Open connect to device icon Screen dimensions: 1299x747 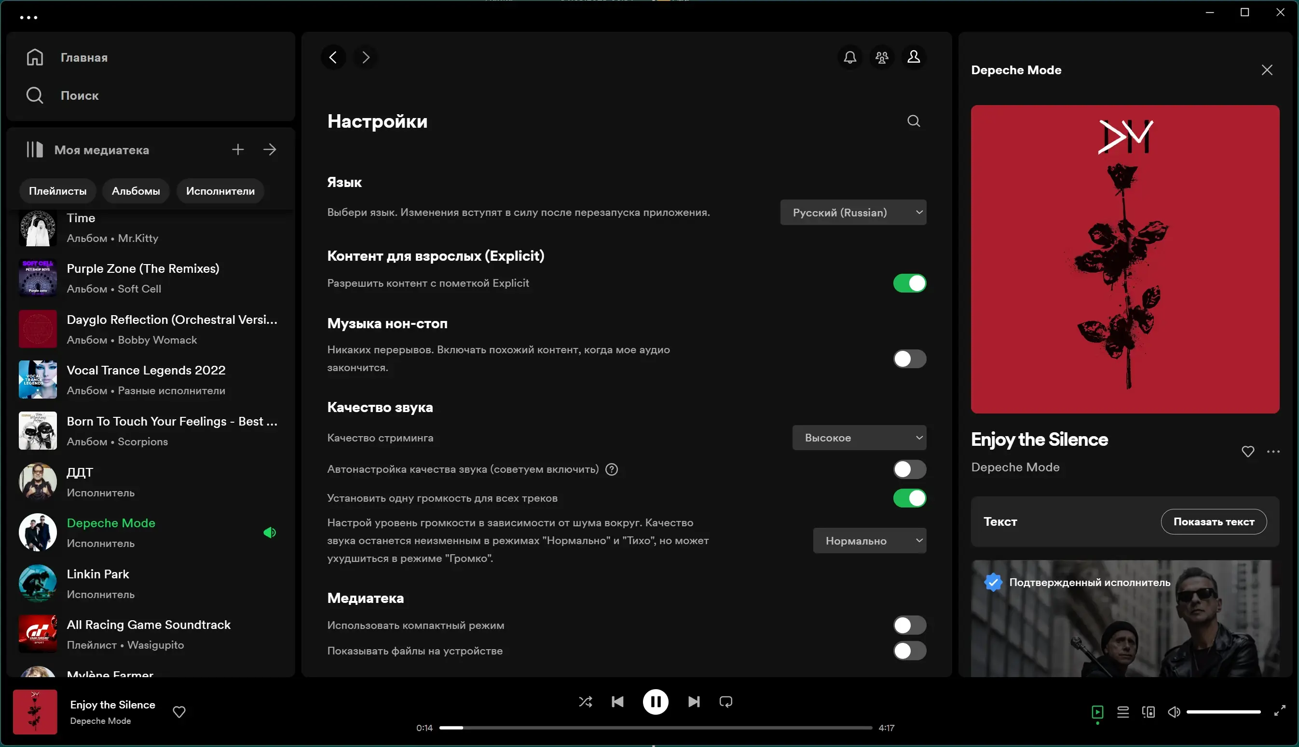click(x=1148, y=712)
